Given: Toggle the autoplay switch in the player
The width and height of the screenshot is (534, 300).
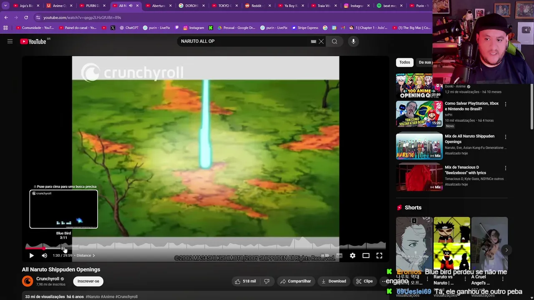Looking at the screenshot, I should [x=325, y=255].
